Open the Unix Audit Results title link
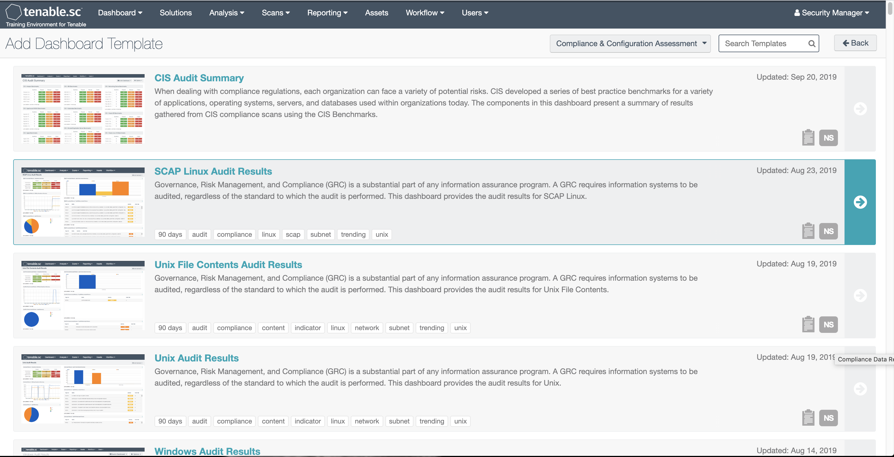 pyautogui.click(x=197, y=358)
